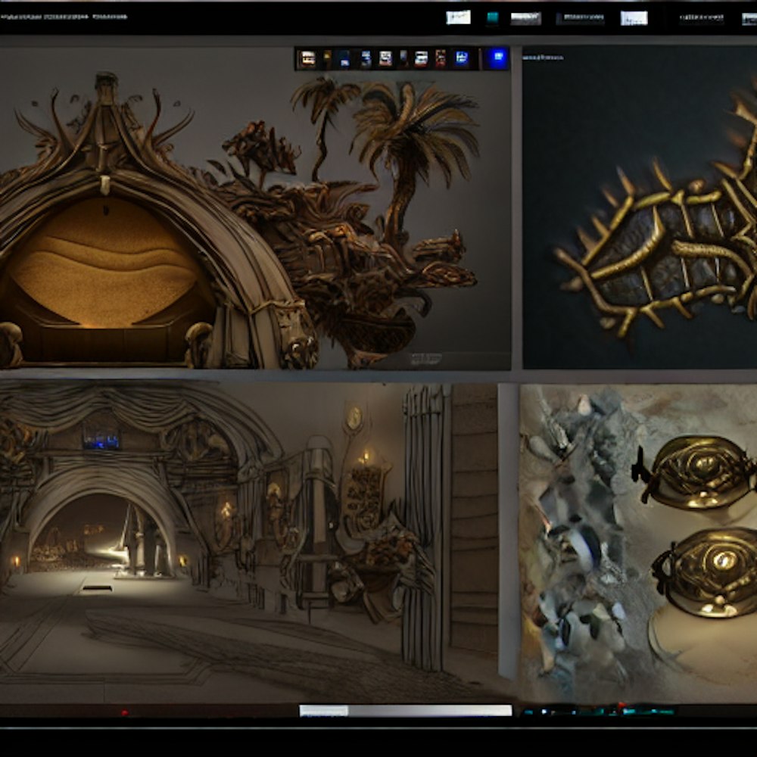Click the dim text label near top-right corner
This screenshot has width=757, height=757.
tap(701, 18)
